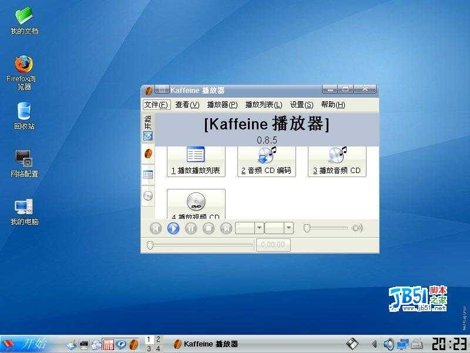Pause playback with the Pause button
The height and width of the screenshot is (353, 470).
pyautogui.click(x=191, y=228)
